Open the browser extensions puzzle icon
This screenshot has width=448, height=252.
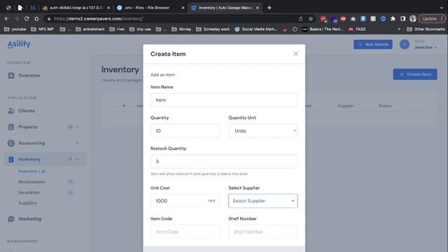(x=393, y=19)
